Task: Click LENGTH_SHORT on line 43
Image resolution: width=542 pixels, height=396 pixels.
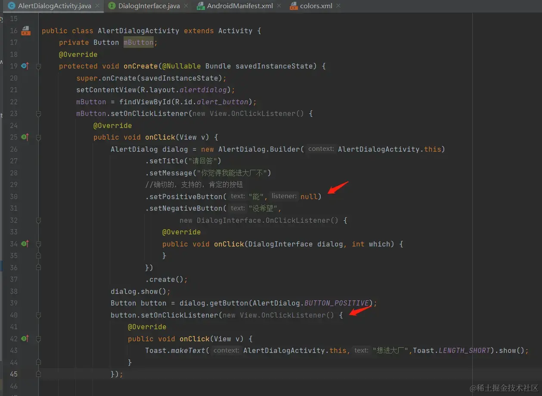Action: [464, 350]
